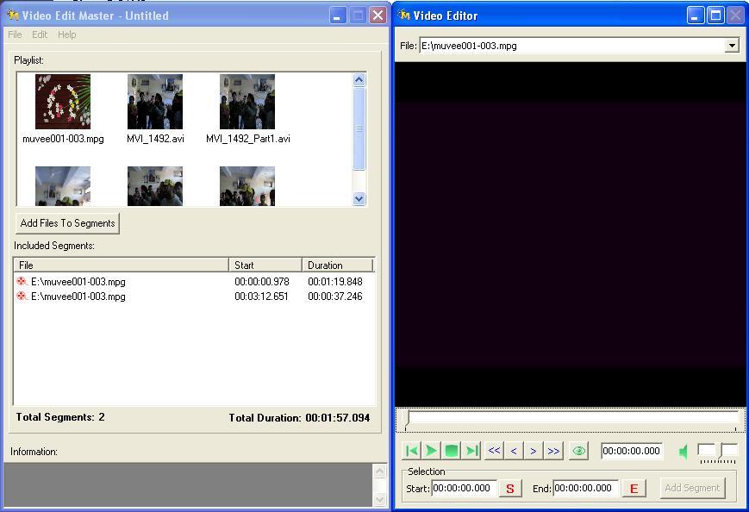The height and width of the screenshot is (512, 749).
Task: Click the fast rewind (<<) control
Action: [x=493, y=450]
